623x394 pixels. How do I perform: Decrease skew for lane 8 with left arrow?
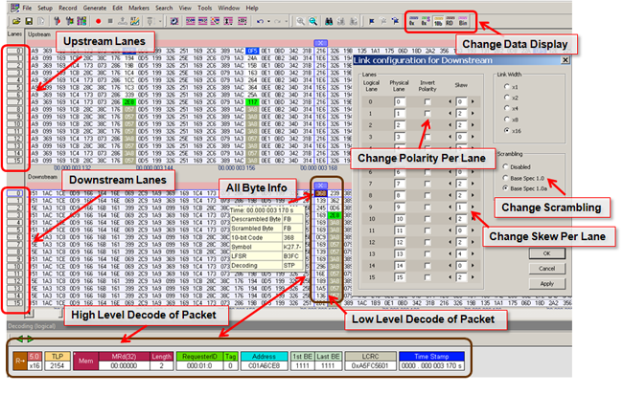point(450,195)
